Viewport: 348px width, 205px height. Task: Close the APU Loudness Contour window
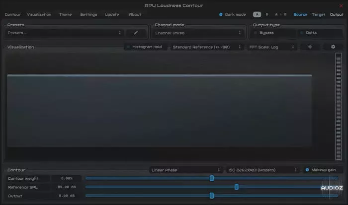341,6
